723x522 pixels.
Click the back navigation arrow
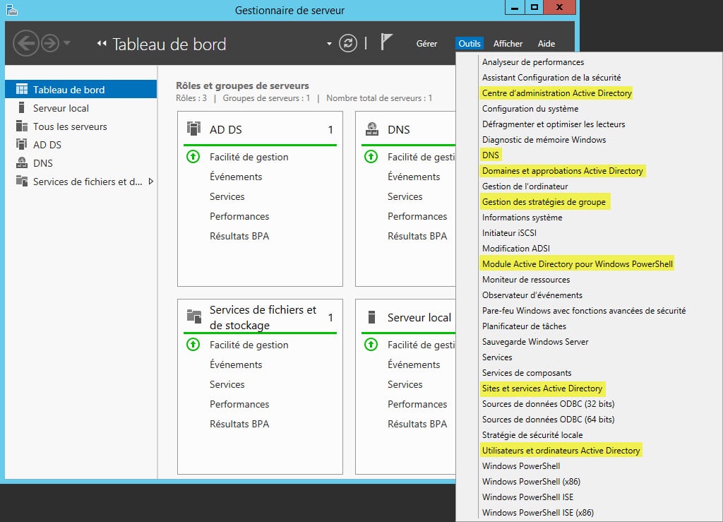[x=26, y=43]
